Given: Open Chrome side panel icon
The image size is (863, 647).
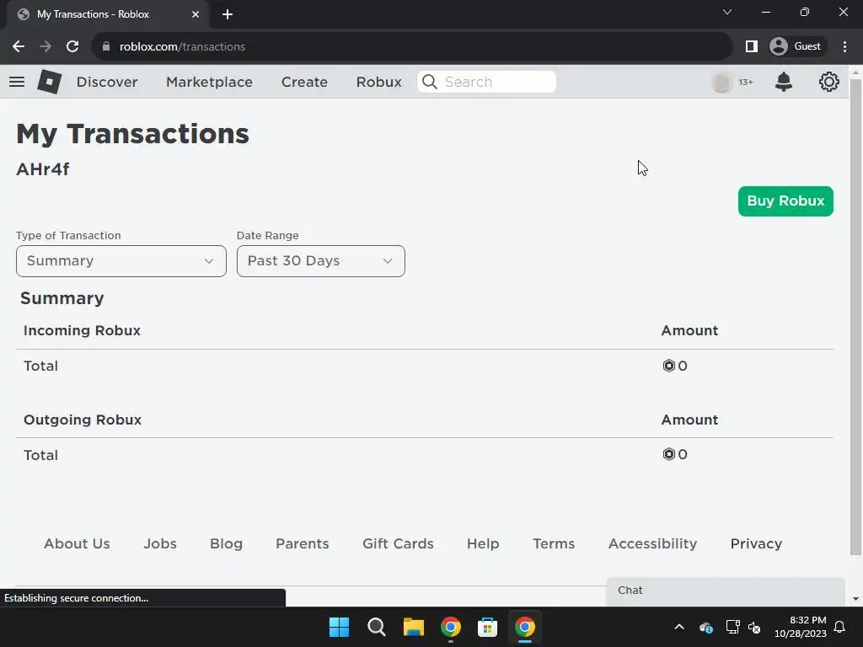Looking at the screenshot, I should tap(751, 47).
